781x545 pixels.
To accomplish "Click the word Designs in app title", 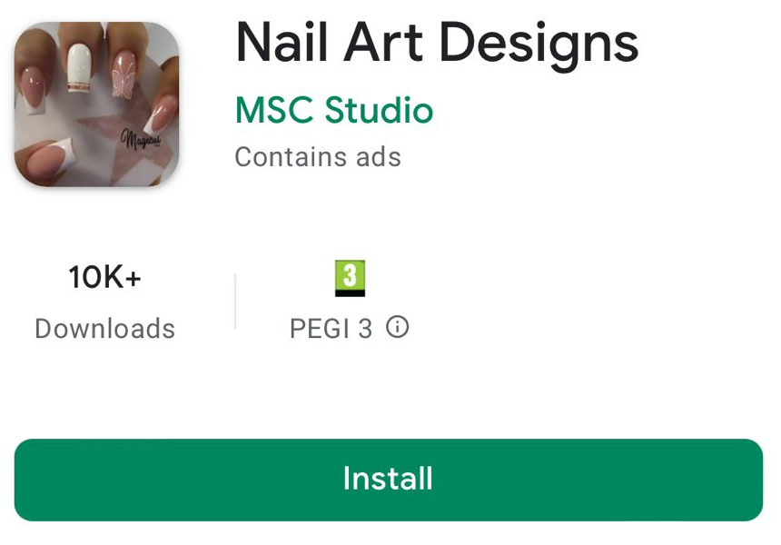I will tap(539, 45).
